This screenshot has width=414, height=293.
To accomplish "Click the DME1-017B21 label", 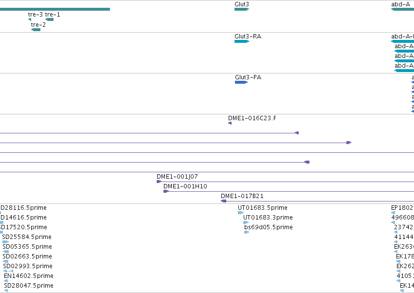I will click(x=242, y=196).
